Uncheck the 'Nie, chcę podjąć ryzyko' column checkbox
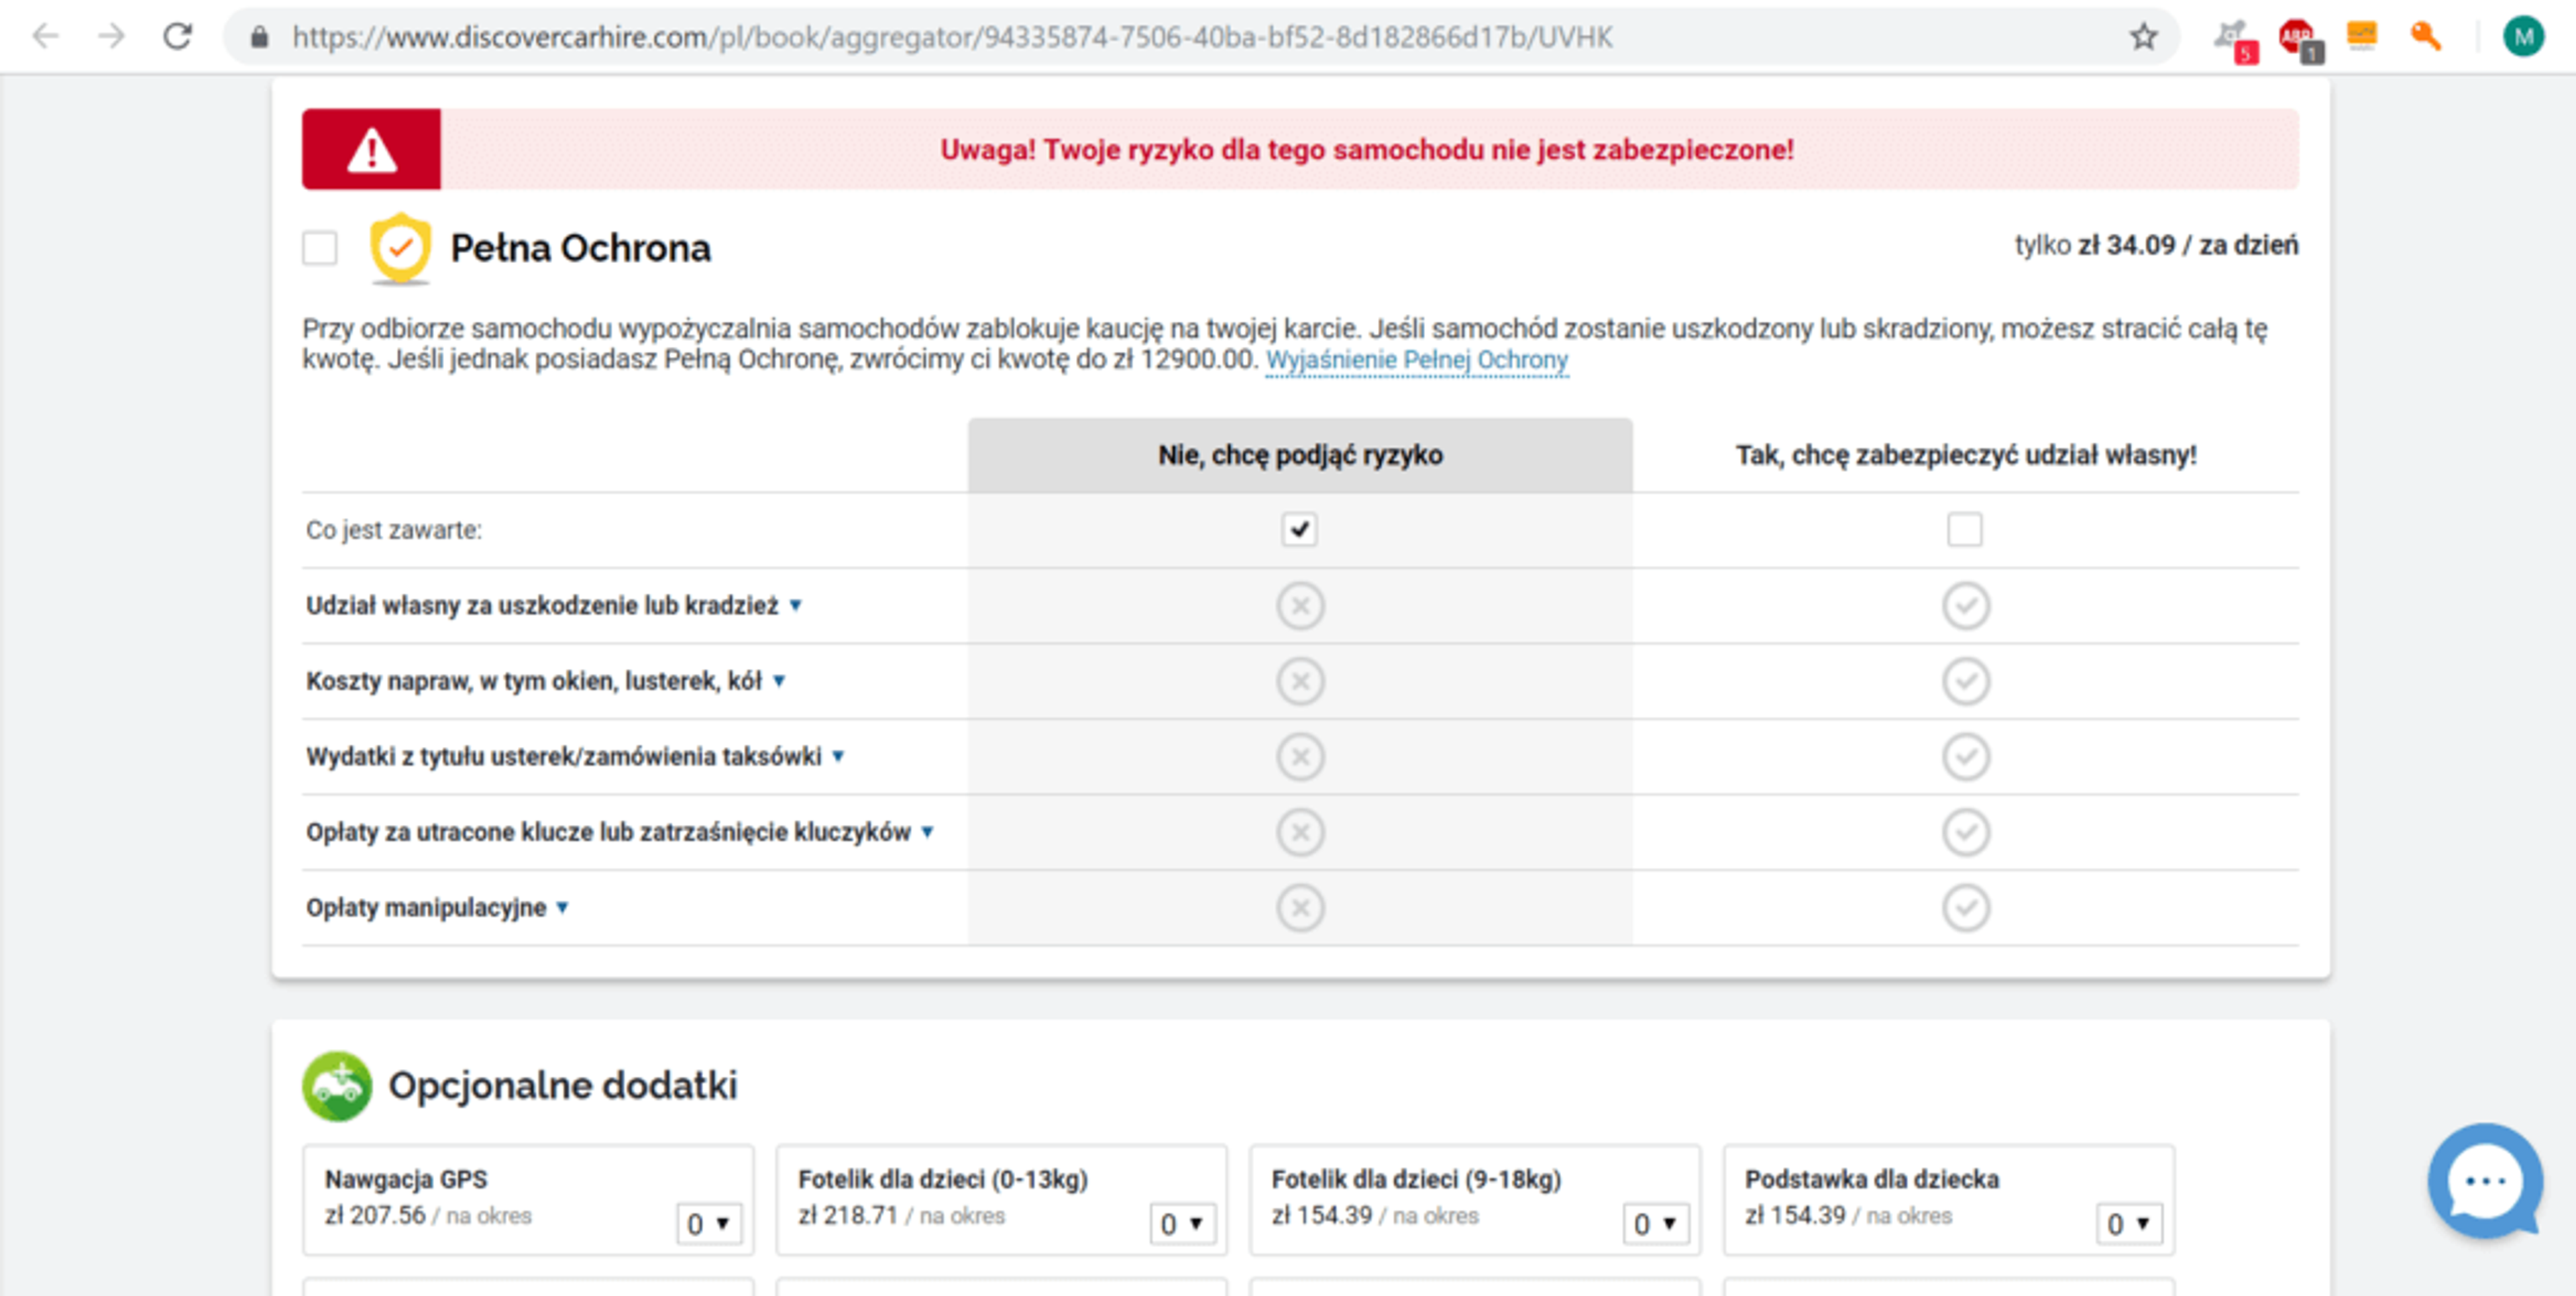Image resolution: width=2576 pixels, height=1296 pixels. [x=1299, y=530]
